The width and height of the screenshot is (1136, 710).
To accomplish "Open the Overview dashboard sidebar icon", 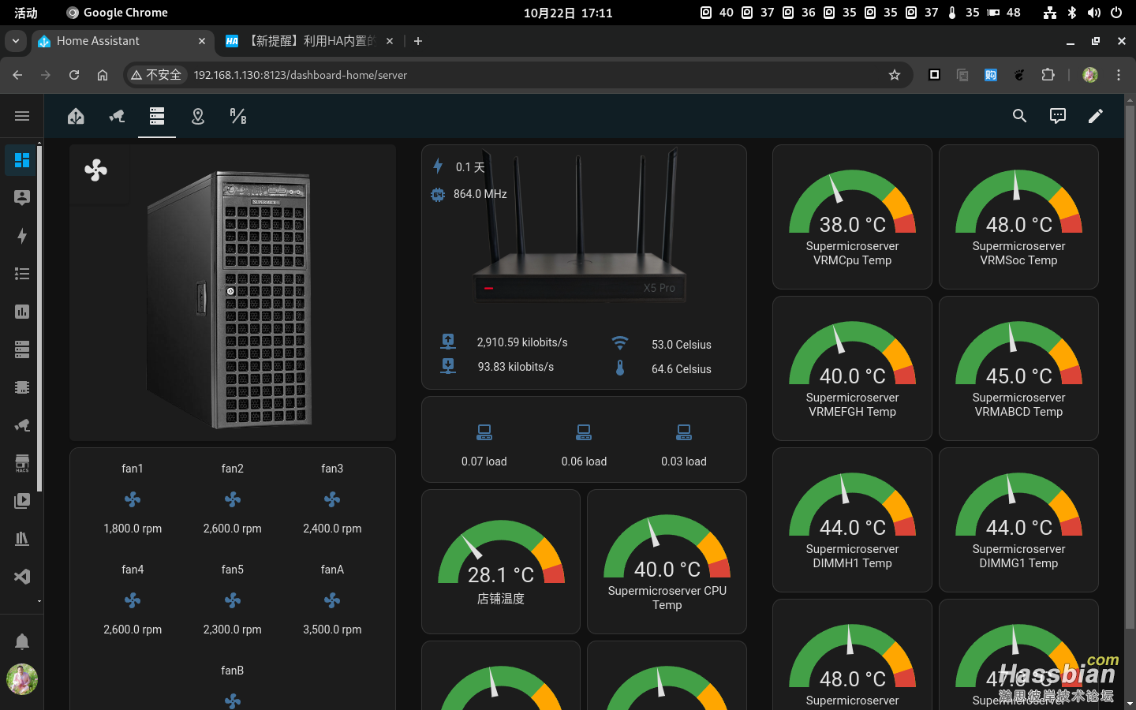I will (x=22, y=160).
